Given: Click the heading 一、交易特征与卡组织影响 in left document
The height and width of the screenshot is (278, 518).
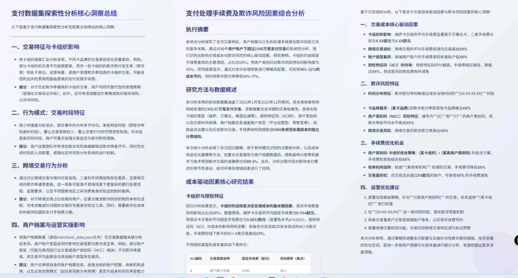Looking at the screenshot, I should pos(45,47).
